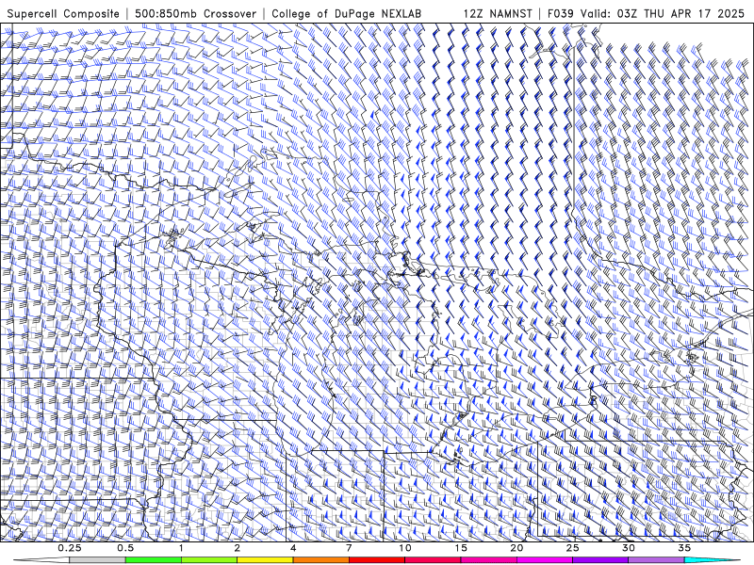Click the legend value 7
Screen dimensions: 754x565
tap(349, 548)
